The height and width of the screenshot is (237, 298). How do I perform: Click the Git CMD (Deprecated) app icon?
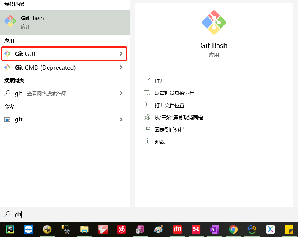[7, 67]
